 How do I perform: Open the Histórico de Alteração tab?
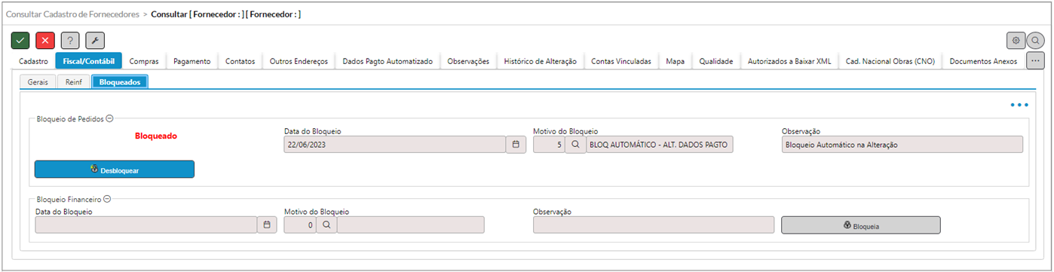[x=541, y=61]
